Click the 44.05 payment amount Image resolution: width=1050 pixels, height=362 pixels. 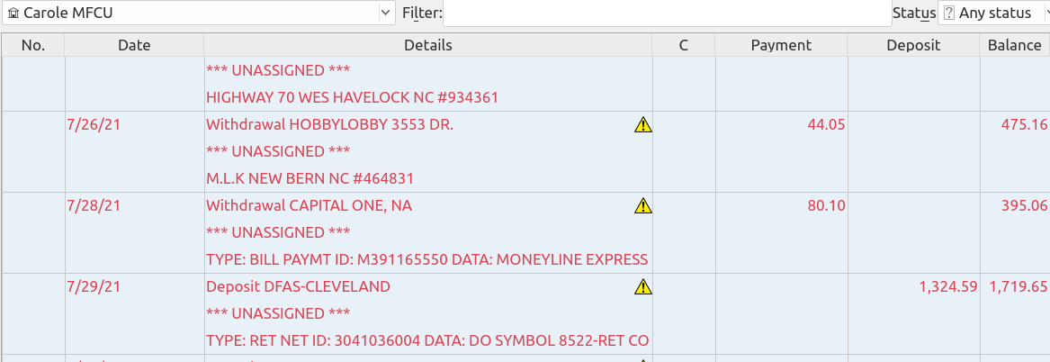pos(826,125)
